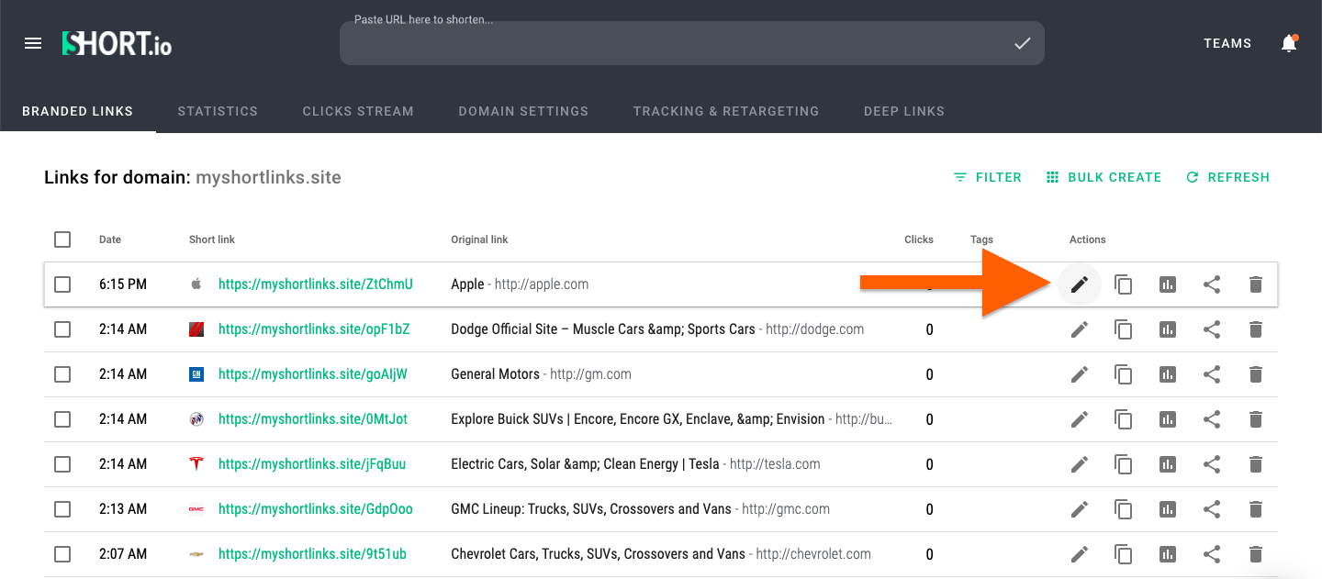Open the notifications bell icon
The height and width of the screenshot is (579, 1322).
(1289, 43)
